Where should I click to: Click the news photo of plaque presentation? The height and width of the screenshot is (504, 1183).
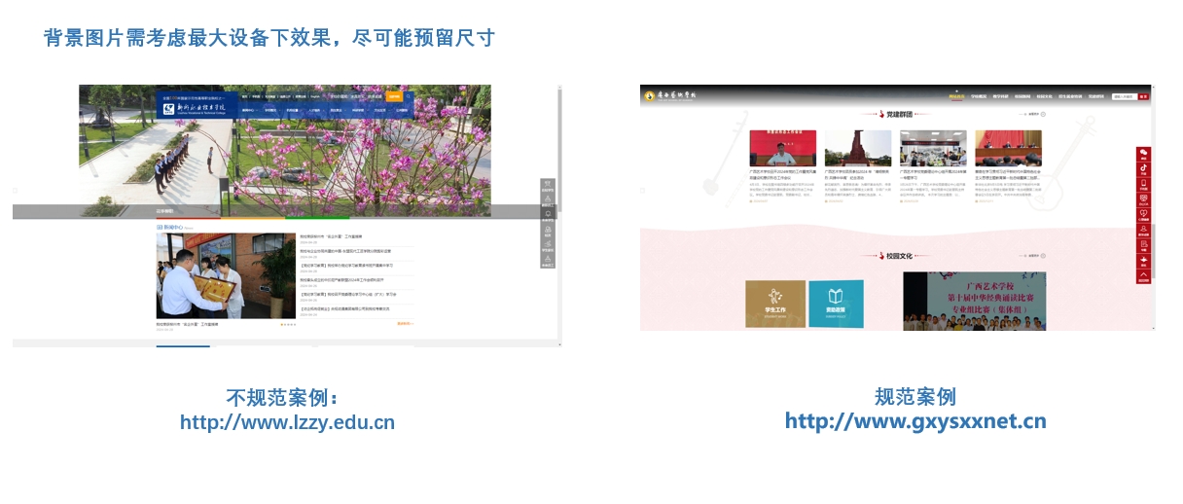(211, 275)
